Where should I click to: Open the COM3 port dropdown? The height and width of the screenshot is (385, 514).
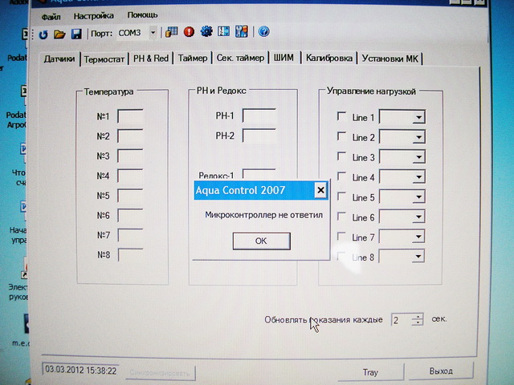153,33
